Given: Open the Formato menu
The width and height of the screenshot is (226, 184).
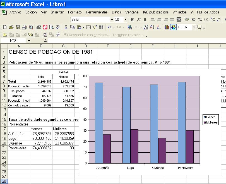Looking at the screenshot, I should (75, 12).
